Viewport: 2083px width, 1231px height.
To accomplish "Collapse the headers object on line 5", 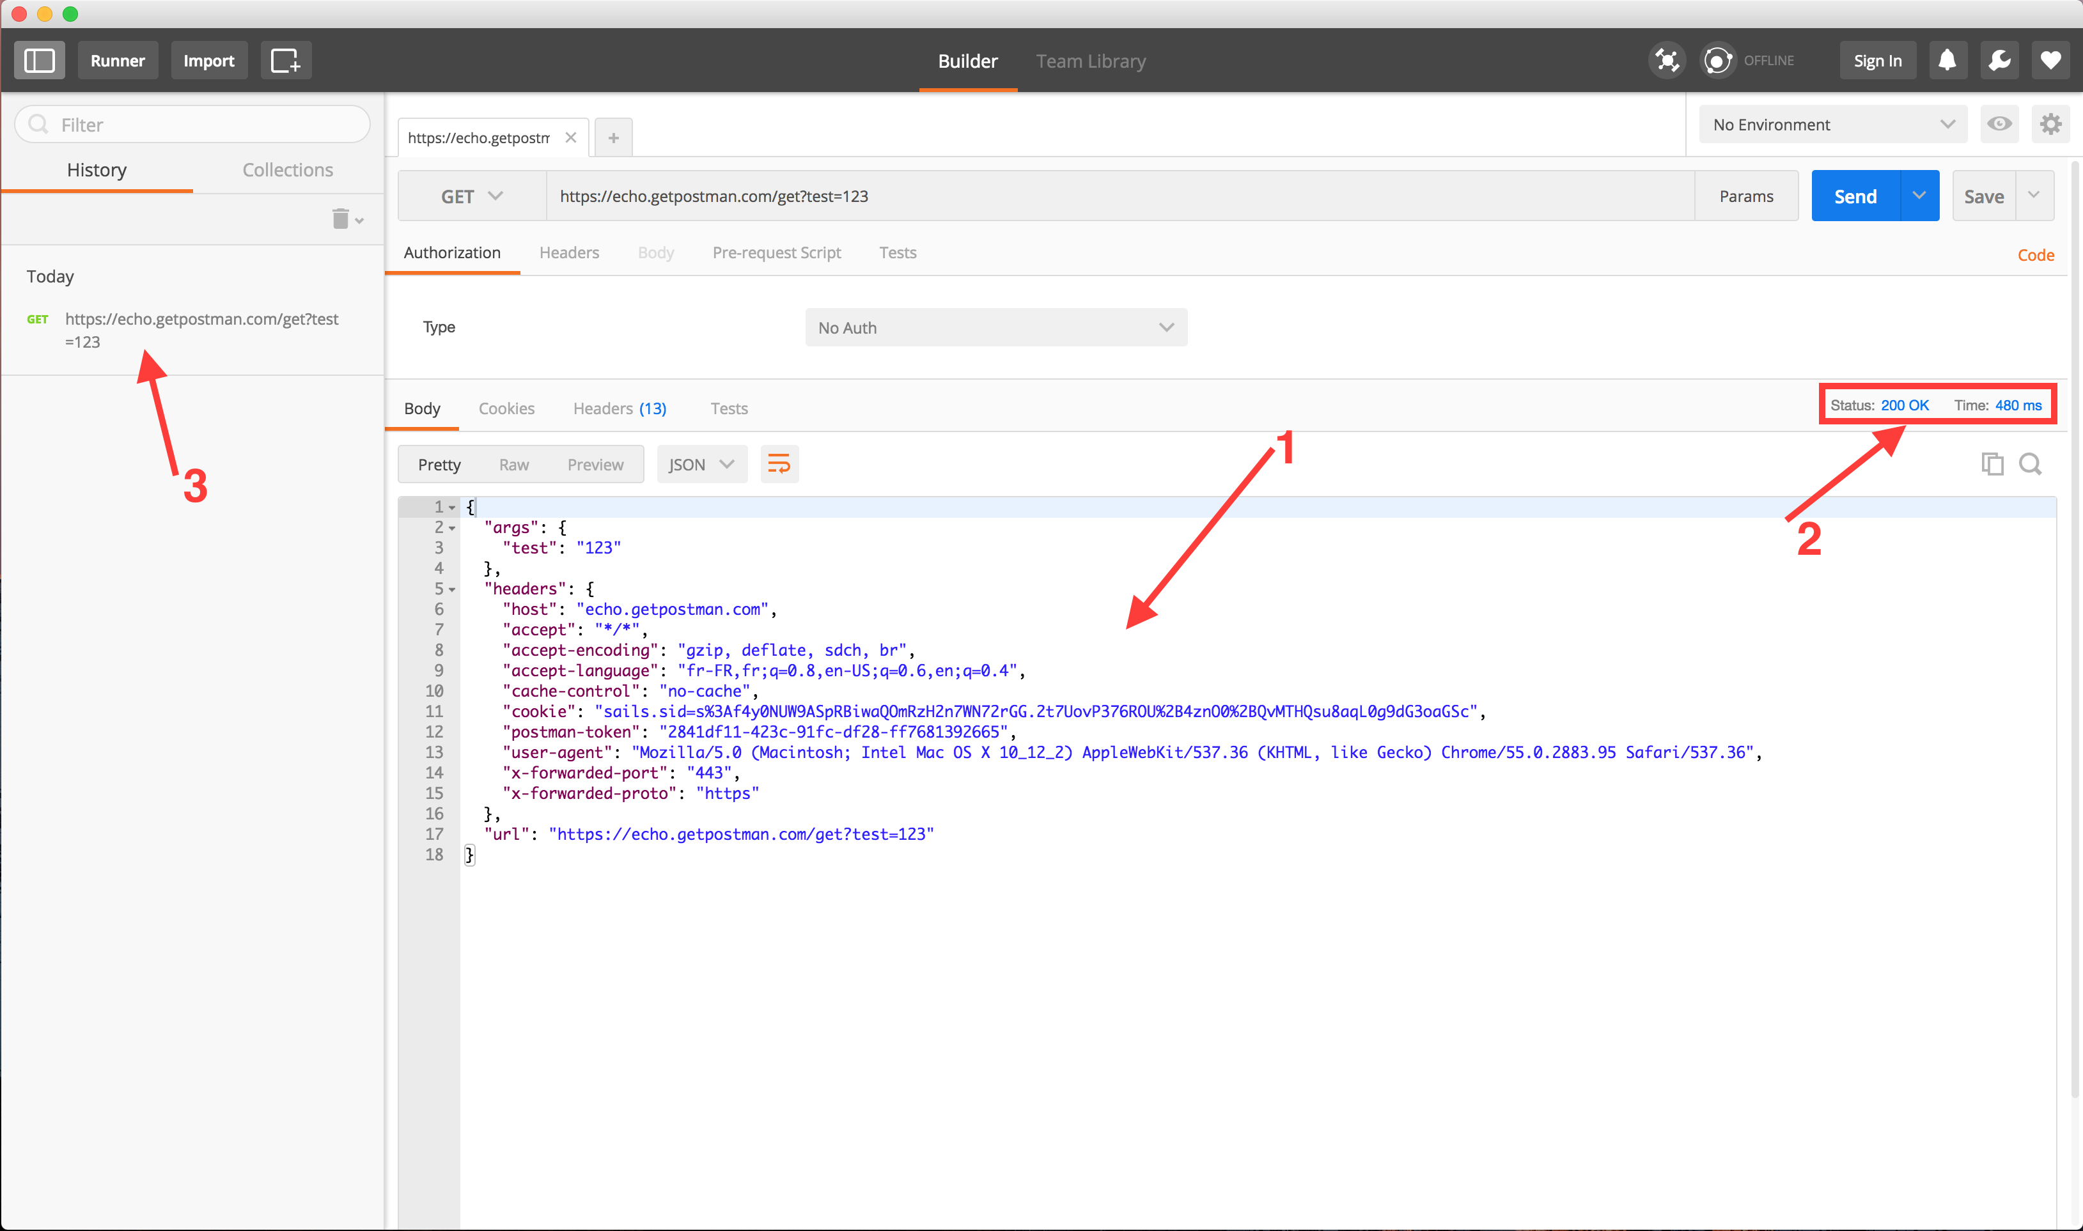I will coord(452,590).
